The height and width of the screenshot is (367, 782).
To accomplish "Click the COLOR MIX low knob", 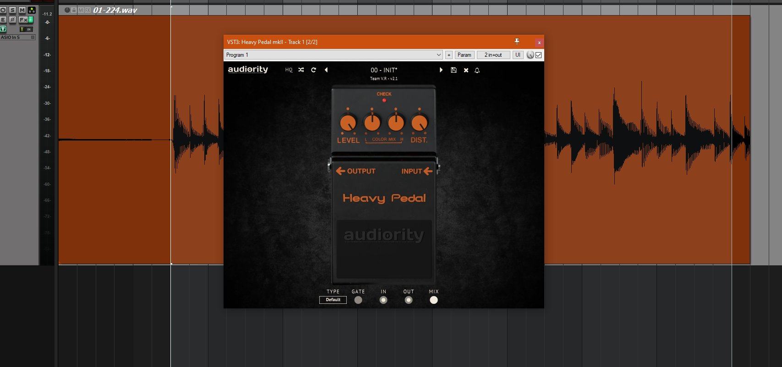I will pyautogui.click(x=372, y=123).
